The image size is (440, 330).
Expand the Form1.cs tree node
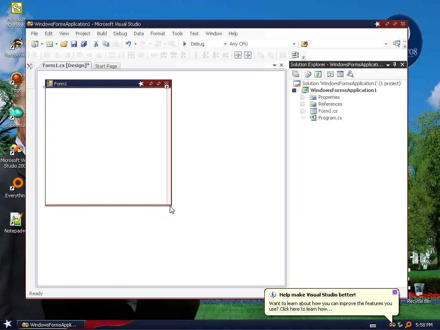pyautogui.click(x=302, y=111)
